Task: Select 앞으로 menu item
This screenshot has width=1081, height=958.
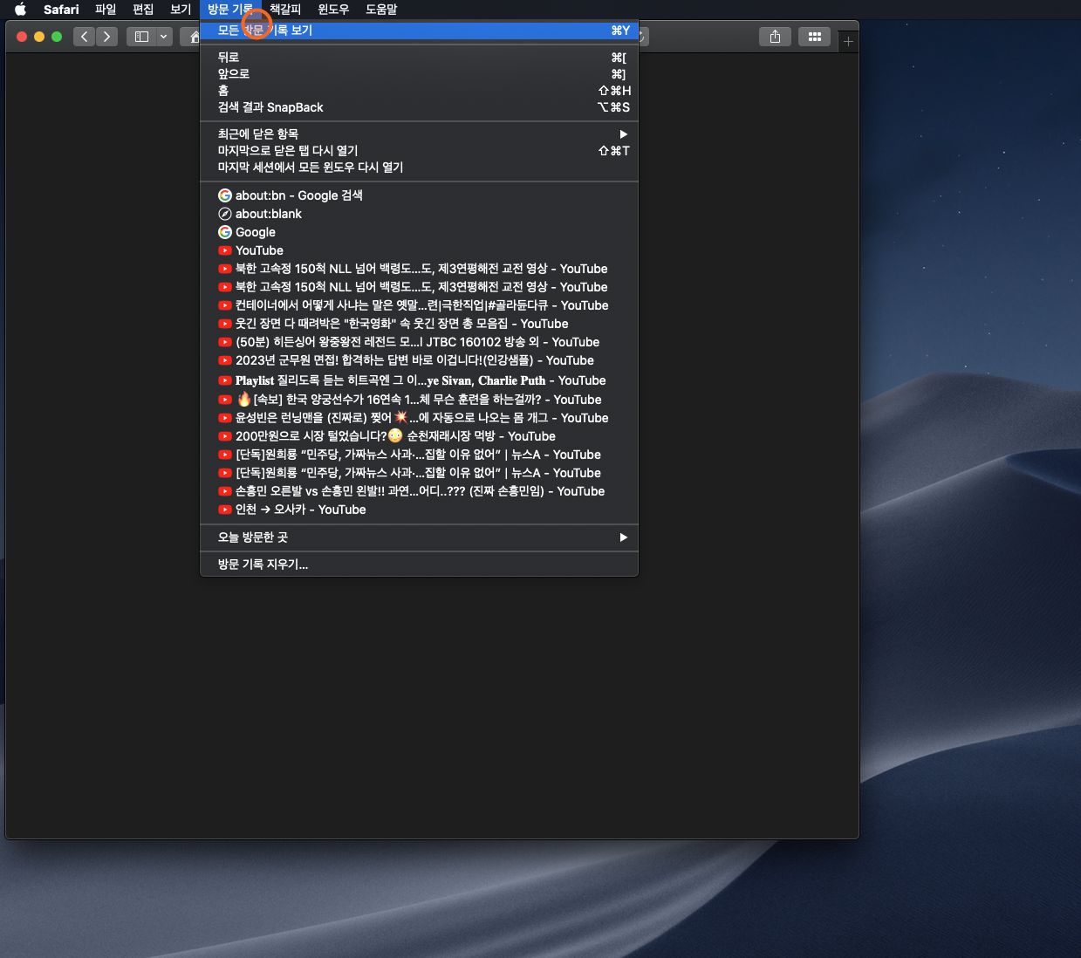Action: (x=420, y=74)
